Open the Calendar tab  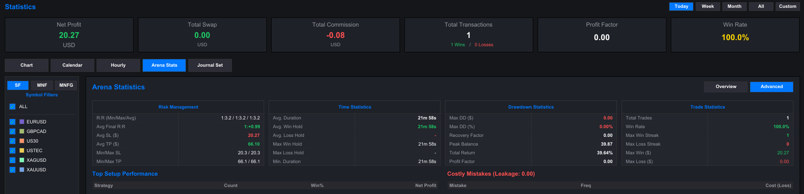coord(72,65)
